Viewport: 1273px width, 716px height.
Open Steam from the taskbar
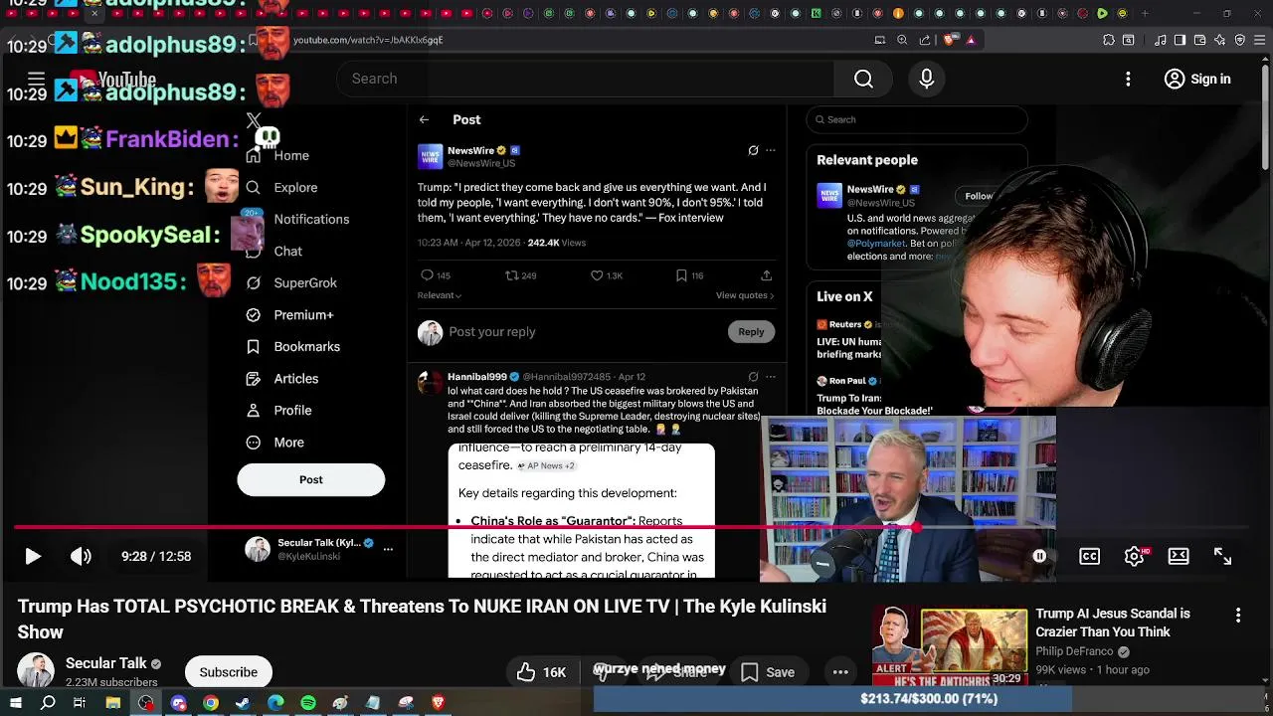coord(243,703)
